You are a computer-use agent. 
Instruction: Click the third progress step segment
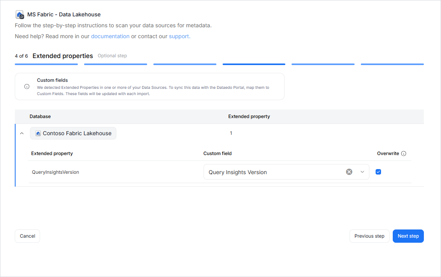click(x=185, y=64)
